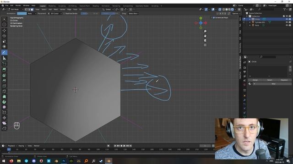Screen dimensions: 293x164
Task: Select the Scale tool
Action: pos(4,41)
